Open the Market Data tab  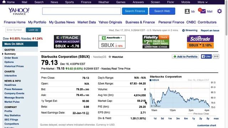87,22
